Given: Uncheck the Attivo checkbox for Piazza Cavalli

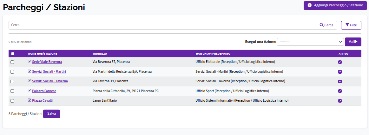Looking at the screenshot, I should [x=340, y=101].
